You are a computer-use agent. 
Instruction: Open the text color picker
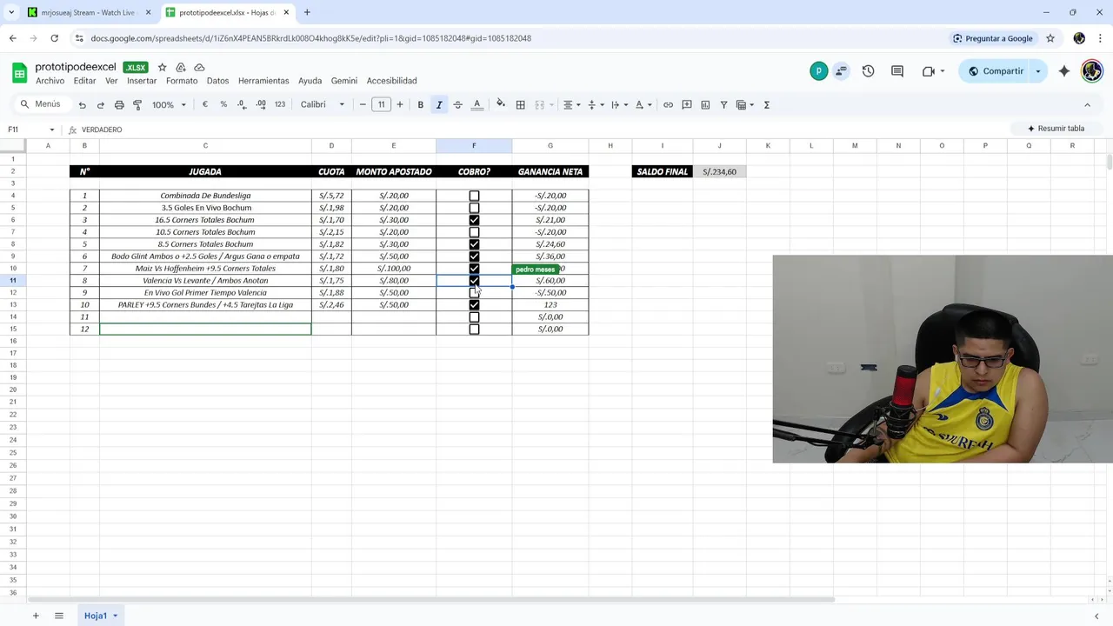477,104
